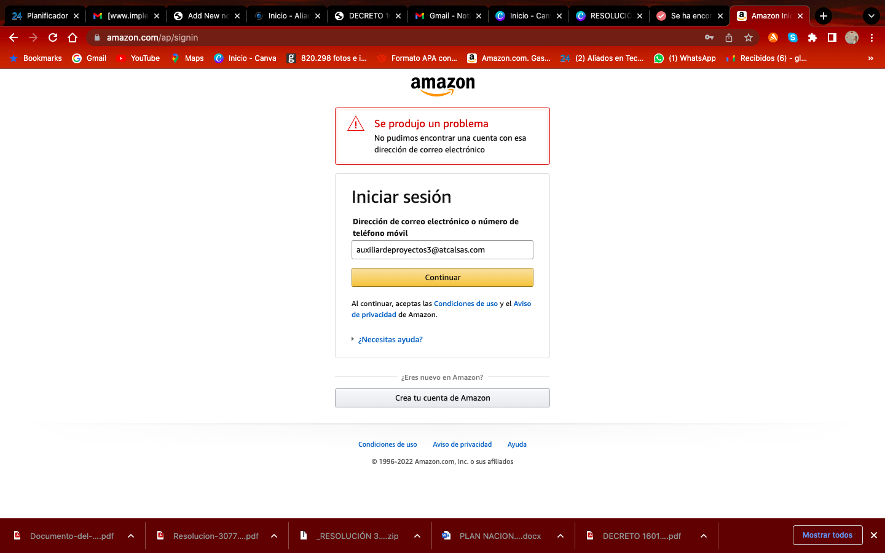
Task: Switch to the Planificador tab
Action: pyautogui.click(x=45, y=16)
